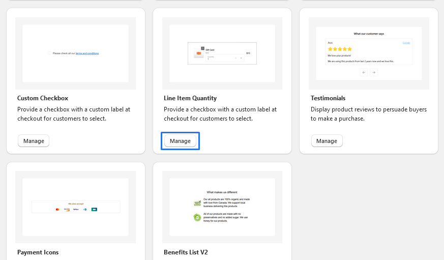
Task: Click the 100% organic badge icon
Action: (197, 203)
